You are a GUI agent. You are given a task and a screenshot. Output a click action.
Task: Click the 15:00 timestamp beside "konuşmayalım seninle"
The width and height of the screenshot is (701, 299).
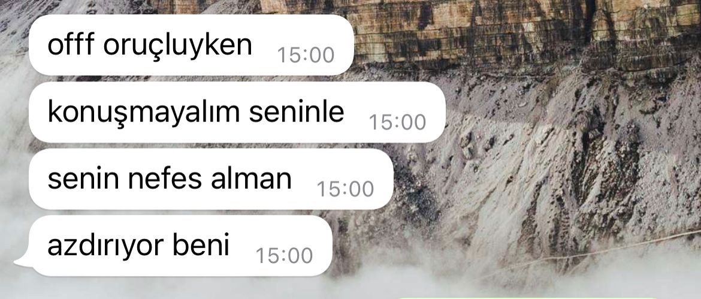[397, 122]
